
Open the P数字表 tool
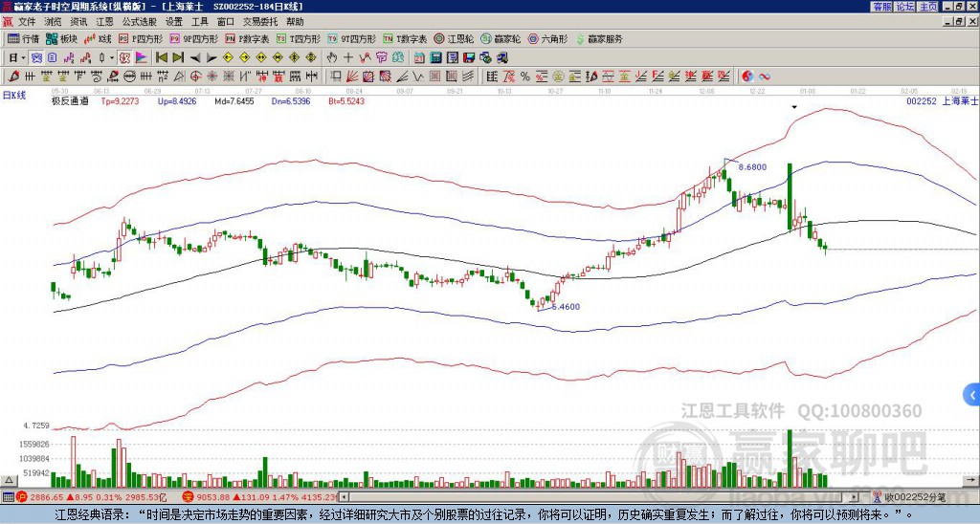(x=247, y=38)
